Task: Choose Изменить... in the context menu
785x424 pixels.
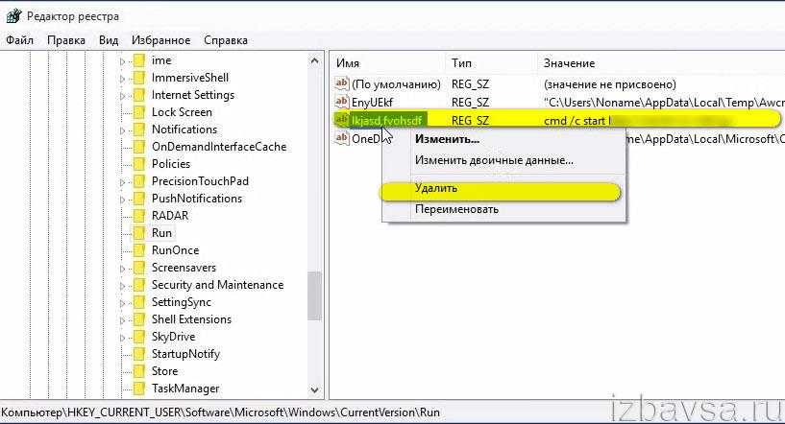Action: [x=447, y=139]
